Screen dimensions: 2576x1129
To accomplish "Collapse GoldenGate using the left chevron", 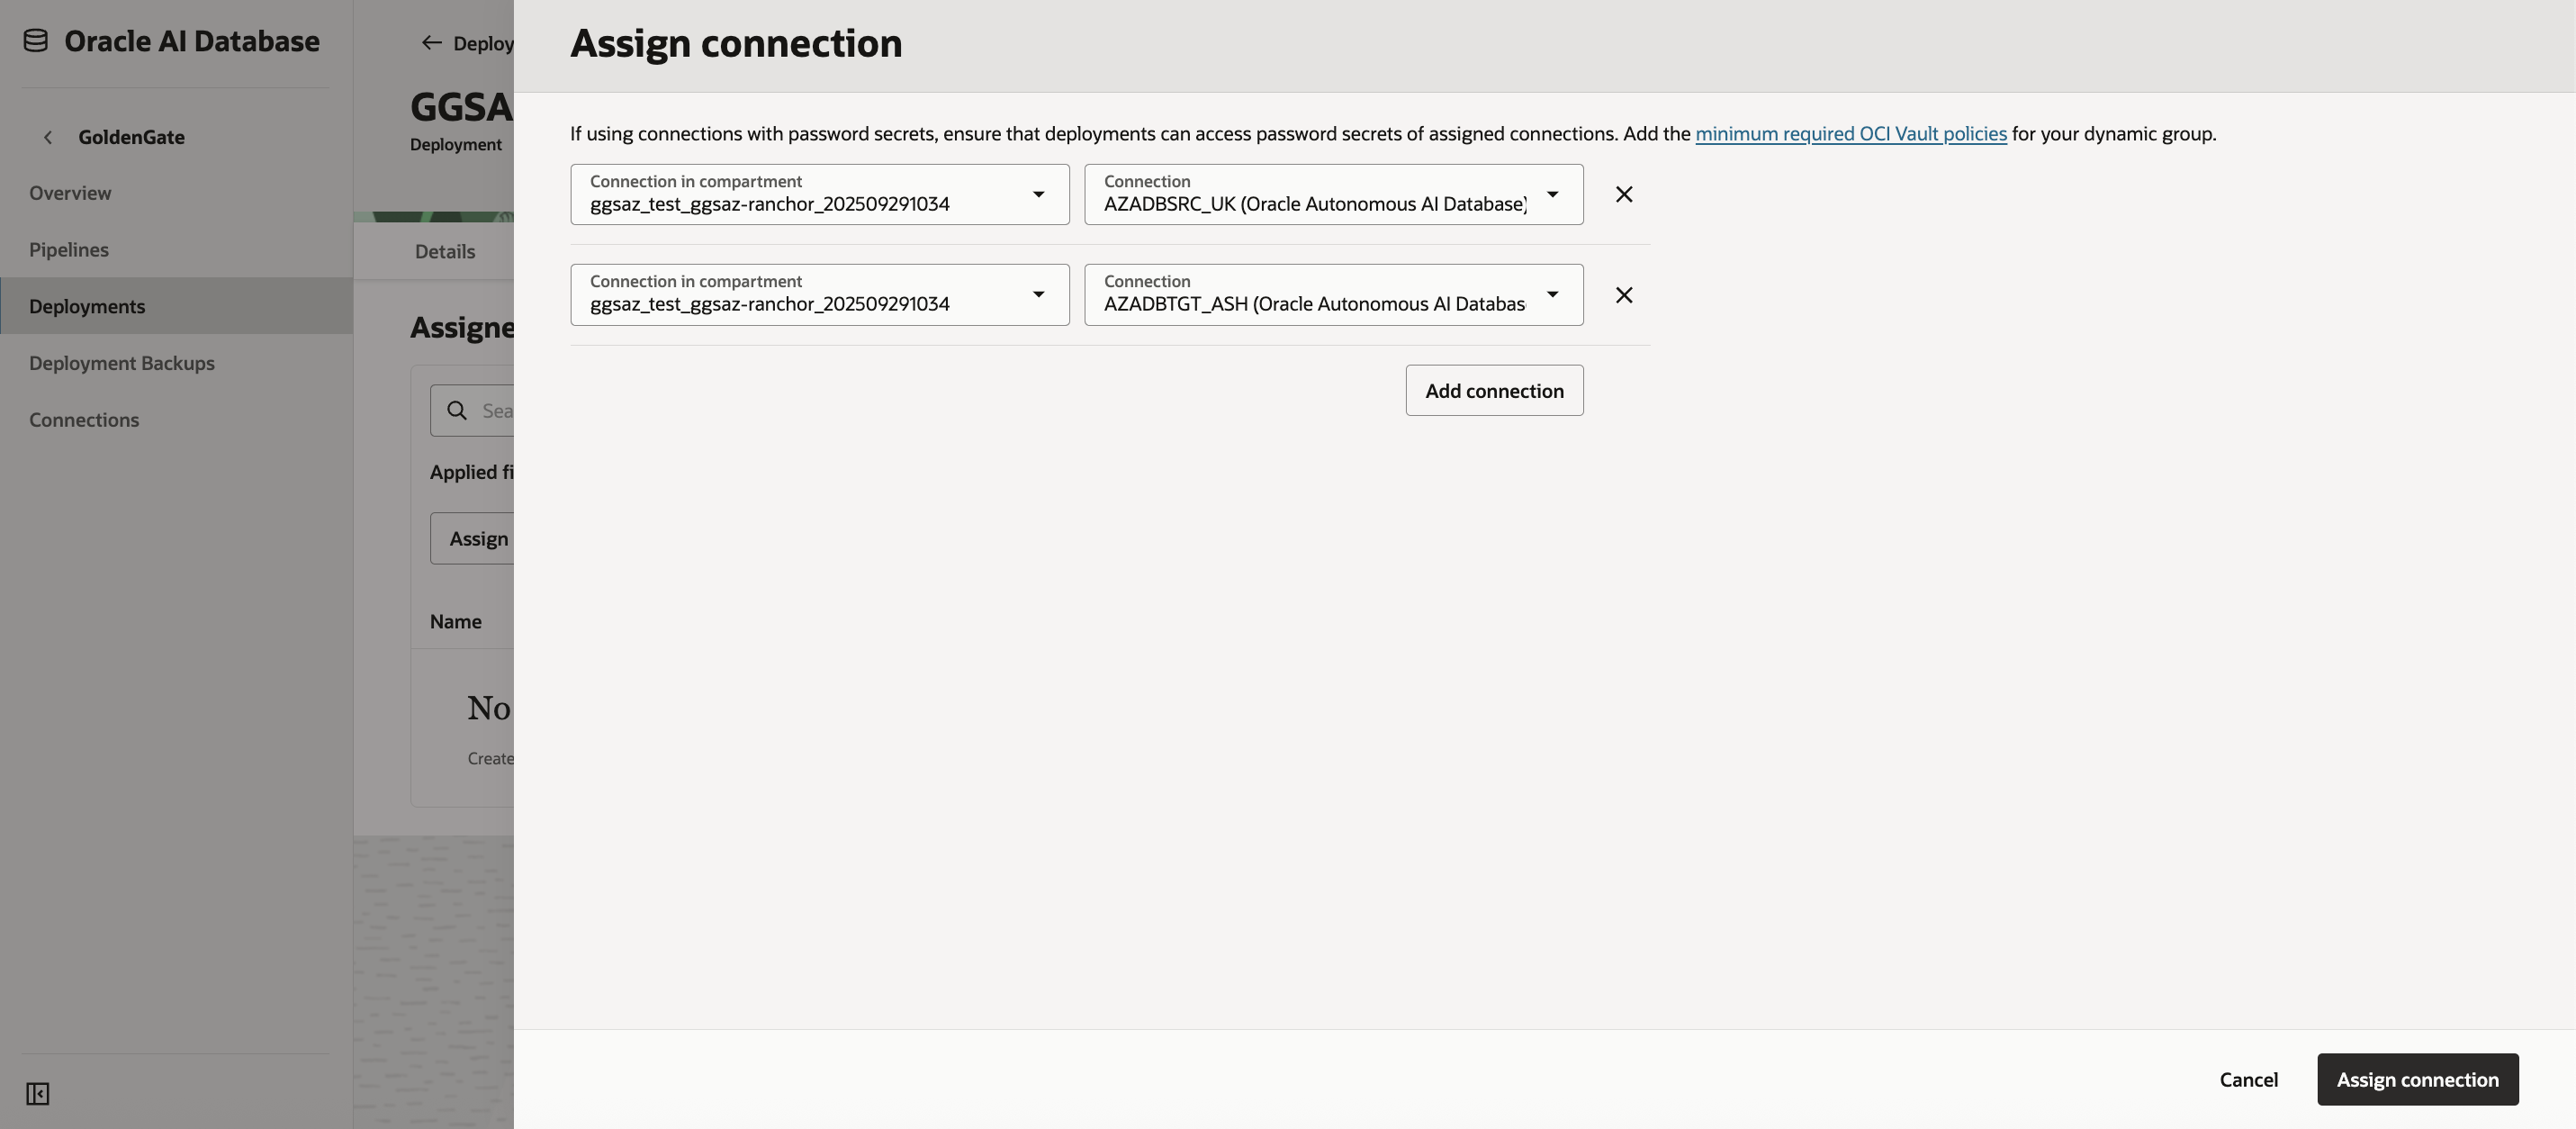I will coord(47,137).
